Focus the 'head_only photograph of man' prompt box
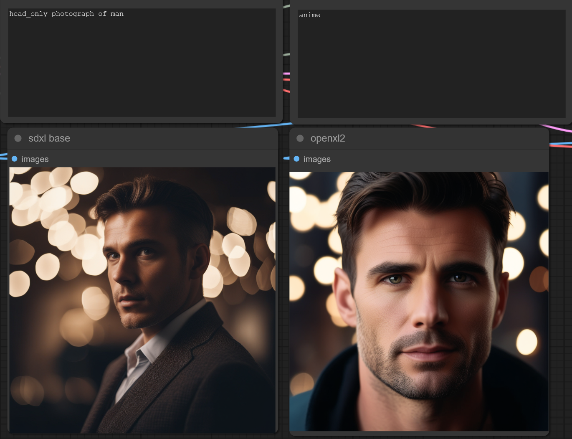This screenshot has width=572, height=439. [142, 63]
